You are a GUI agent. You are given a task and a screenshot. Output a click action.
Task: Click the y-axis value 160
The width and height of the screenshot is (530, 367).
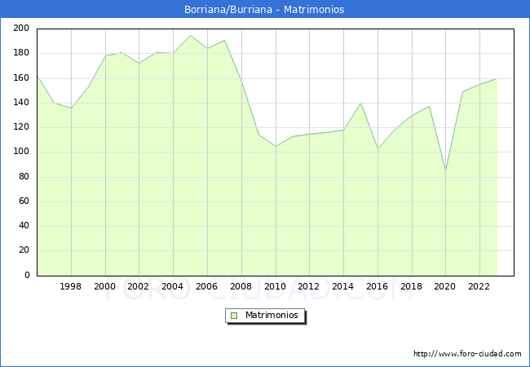[x=21, y=78]
